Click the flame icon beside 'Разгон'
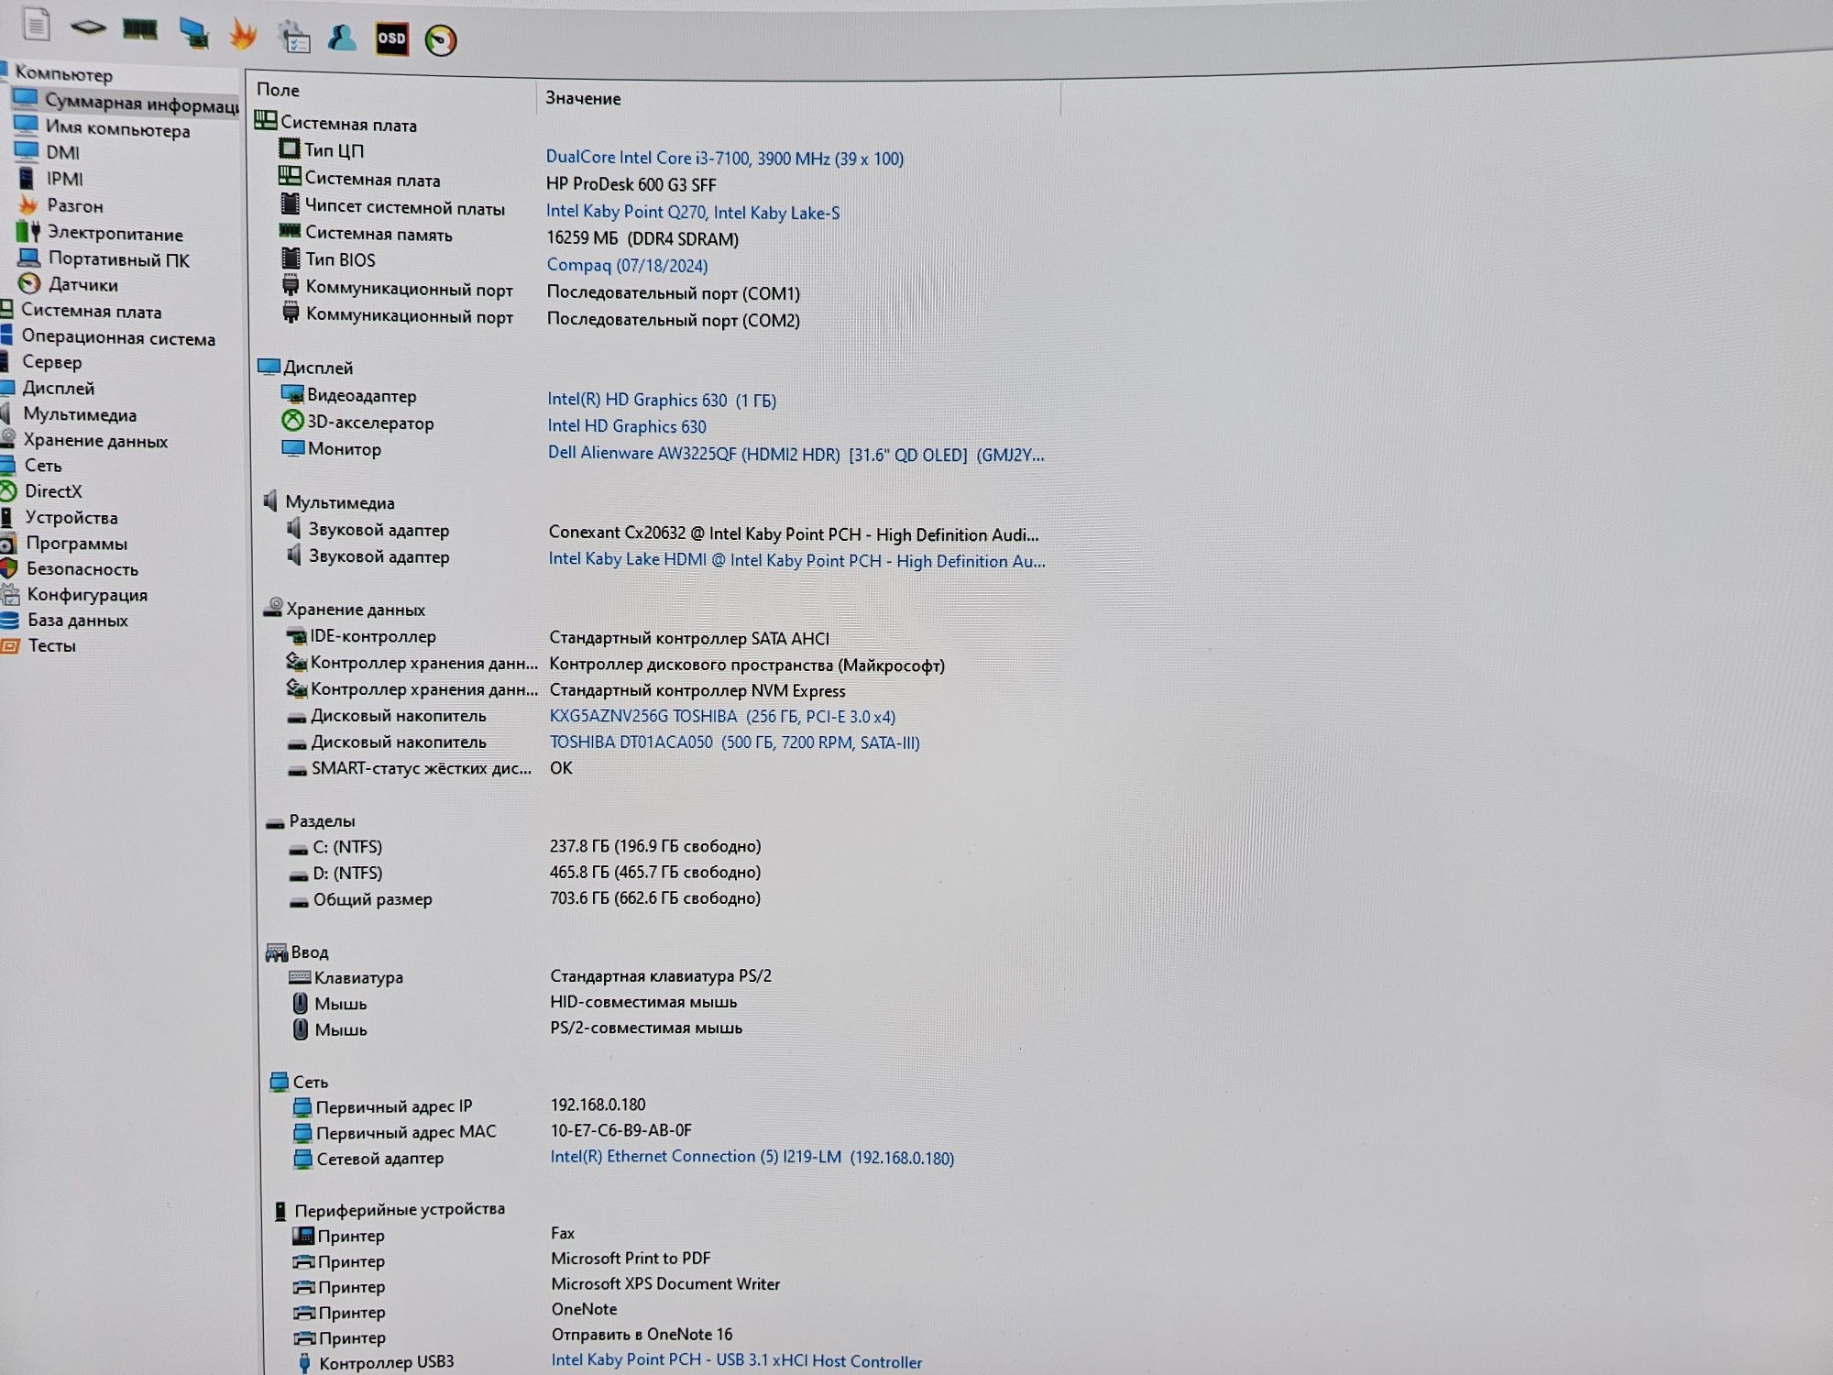Screen dimensions: 1833x1375 [x=28, y=204]
